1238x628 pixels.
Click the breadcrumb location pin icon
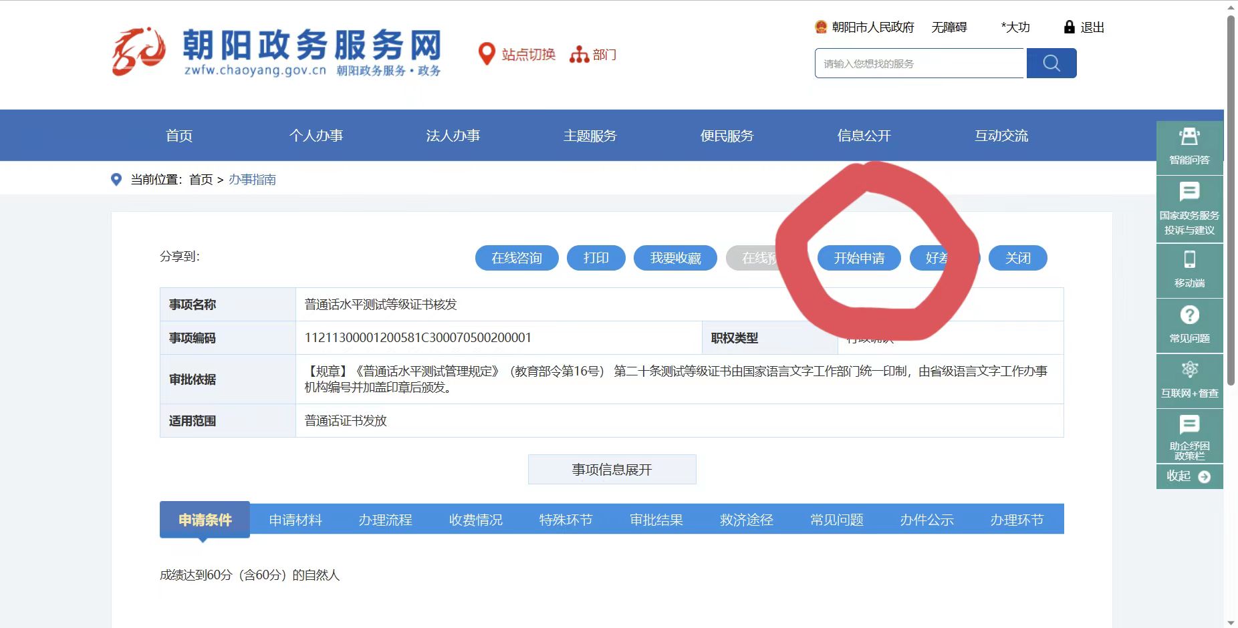pos(116,179)
